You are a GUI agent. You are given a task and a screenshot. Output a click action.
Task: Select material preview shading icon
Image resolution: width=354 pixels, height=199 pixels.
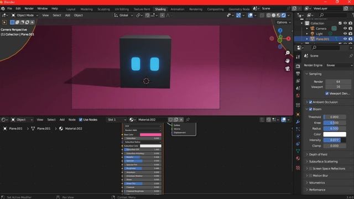pyautogui.click(x=278, y=15)
